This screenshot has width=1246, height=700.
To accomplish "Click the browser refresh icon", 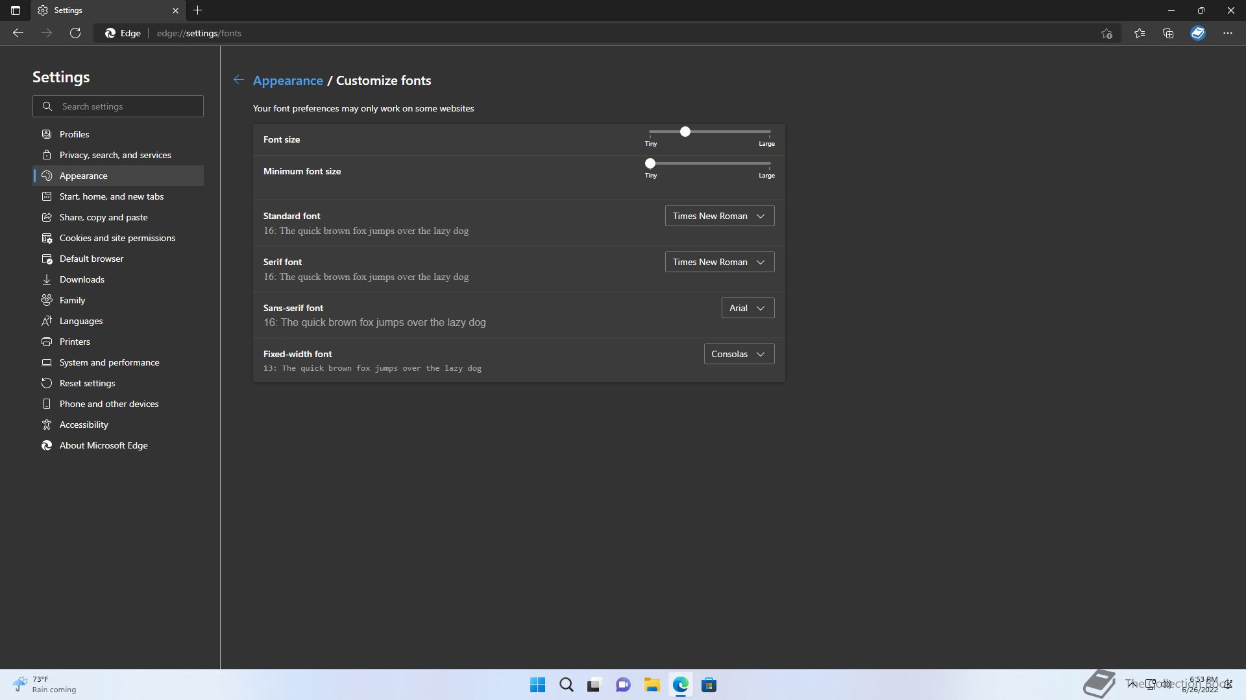I will (x=75, y=33).
